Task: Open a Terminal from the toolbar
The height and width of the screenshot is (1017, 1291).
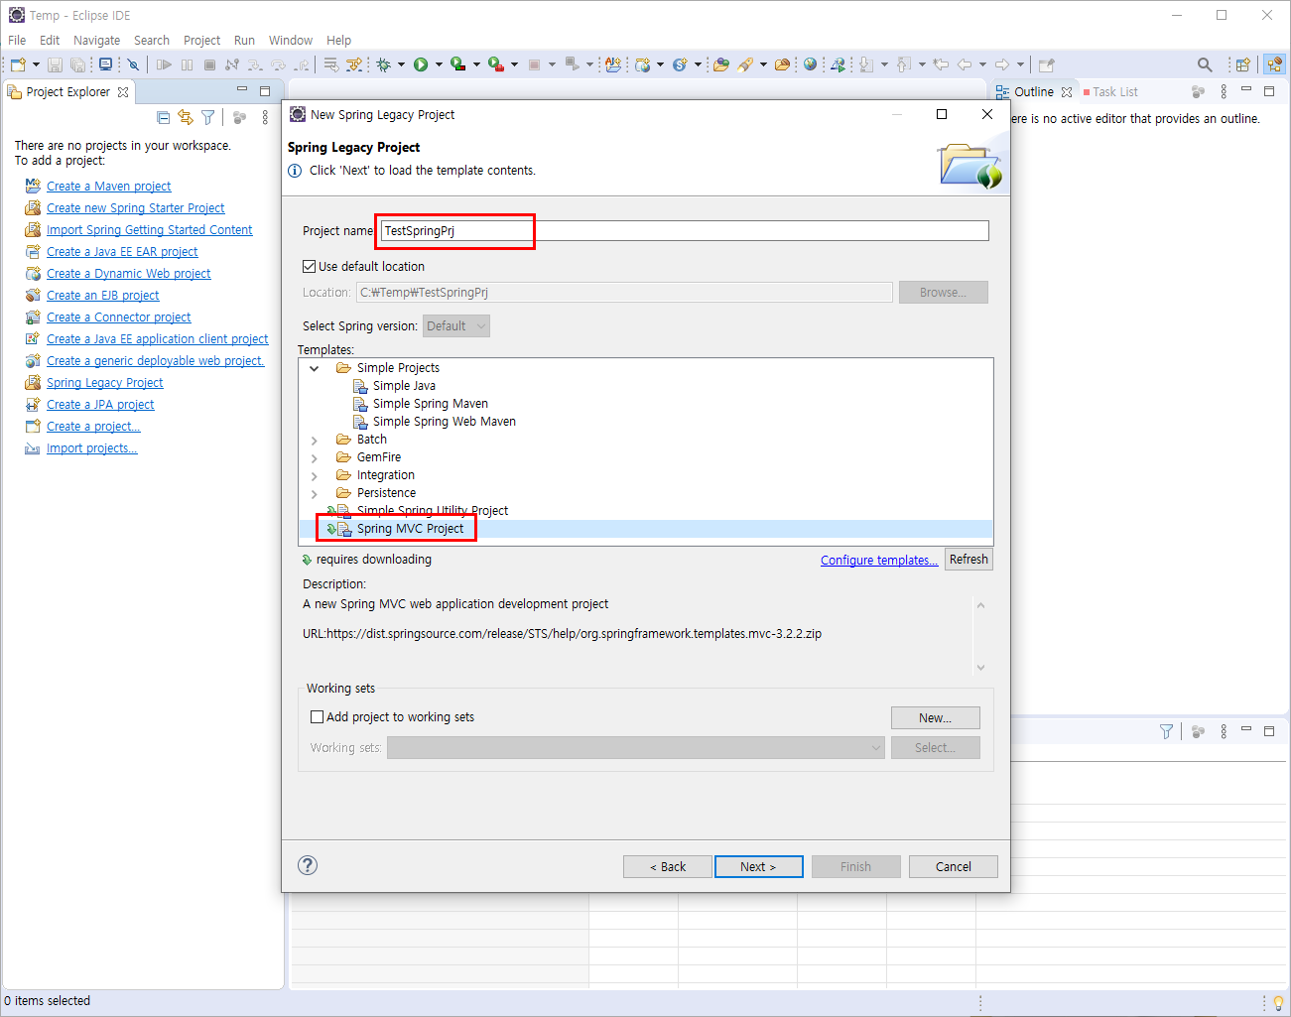Action: [x=105, y=64]
